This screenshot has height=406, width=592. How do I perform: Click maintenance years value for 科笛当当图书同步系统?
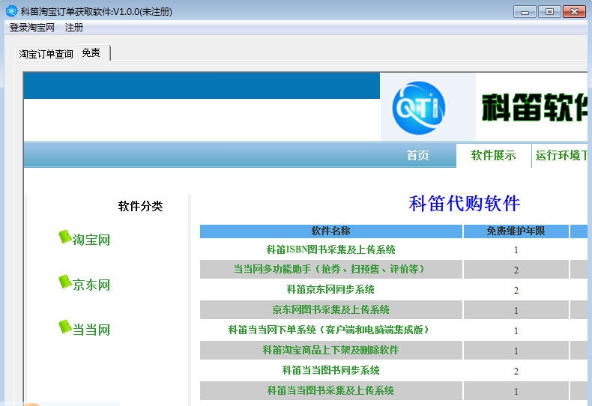click(x=516, y=371)
